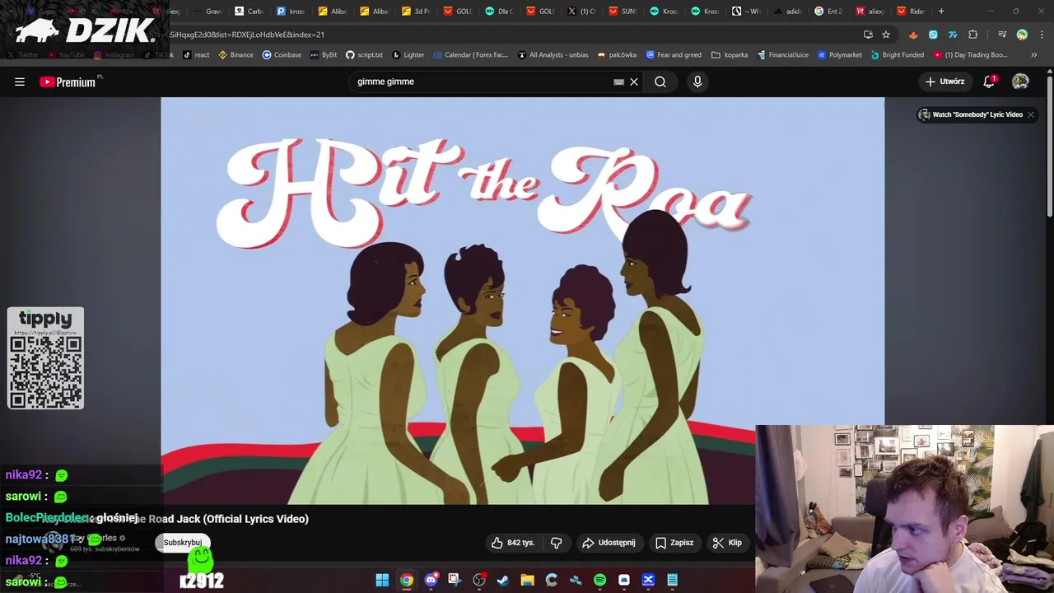Open the Binance bookmark
This screenshot has height=593, width=1054.
click(236, 55)
